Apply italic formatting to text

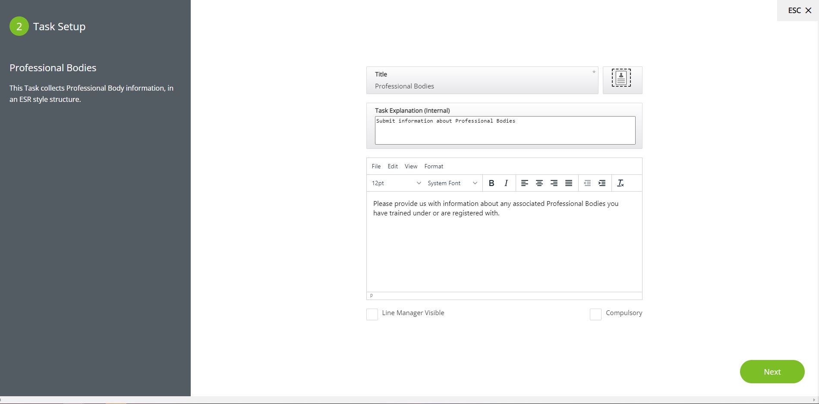pyautogui.click(x=506, y=183)
